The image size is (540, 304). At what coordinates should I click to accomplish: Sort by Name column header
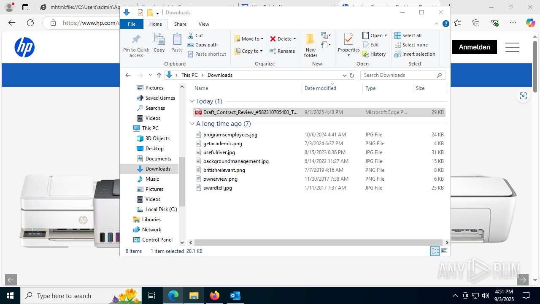click(247, 88)
